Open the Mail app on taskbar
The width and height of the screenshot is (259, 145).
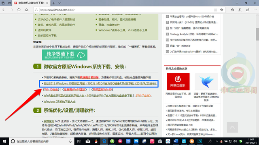[88, 141]
